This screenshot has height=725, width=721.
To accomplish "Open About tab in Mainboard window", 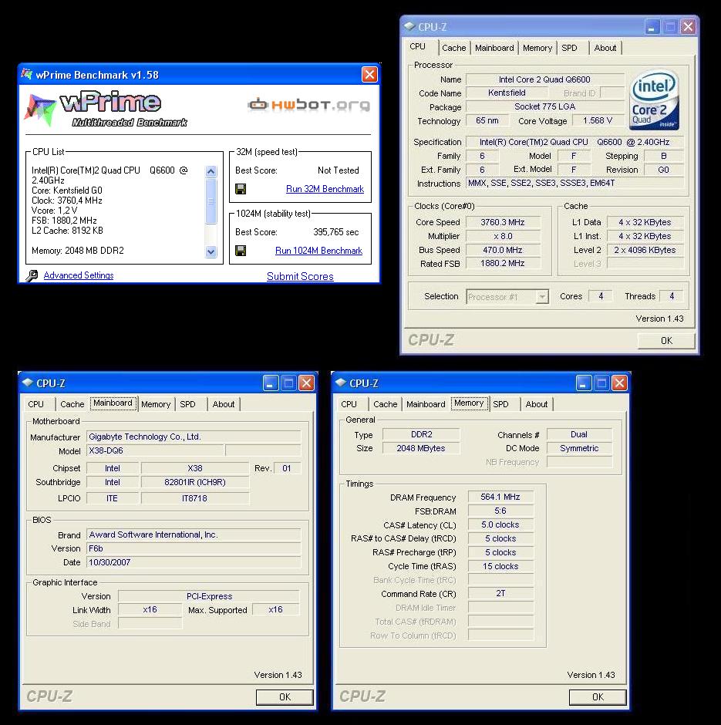I will [223, 404].
